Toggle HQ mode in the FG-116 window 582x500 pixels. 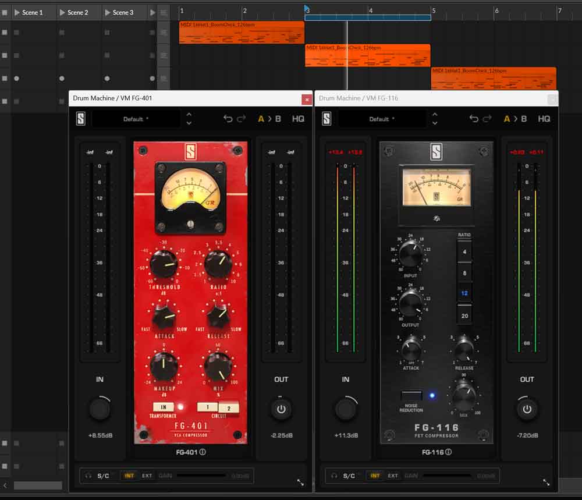[544, 119]
